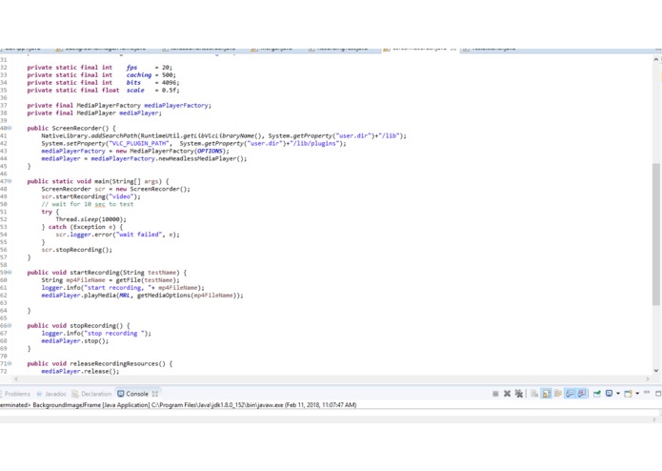Click the comment '// wait for 10 sec to test'
This screenshot has width=662, height=471.
coord(88,204)
